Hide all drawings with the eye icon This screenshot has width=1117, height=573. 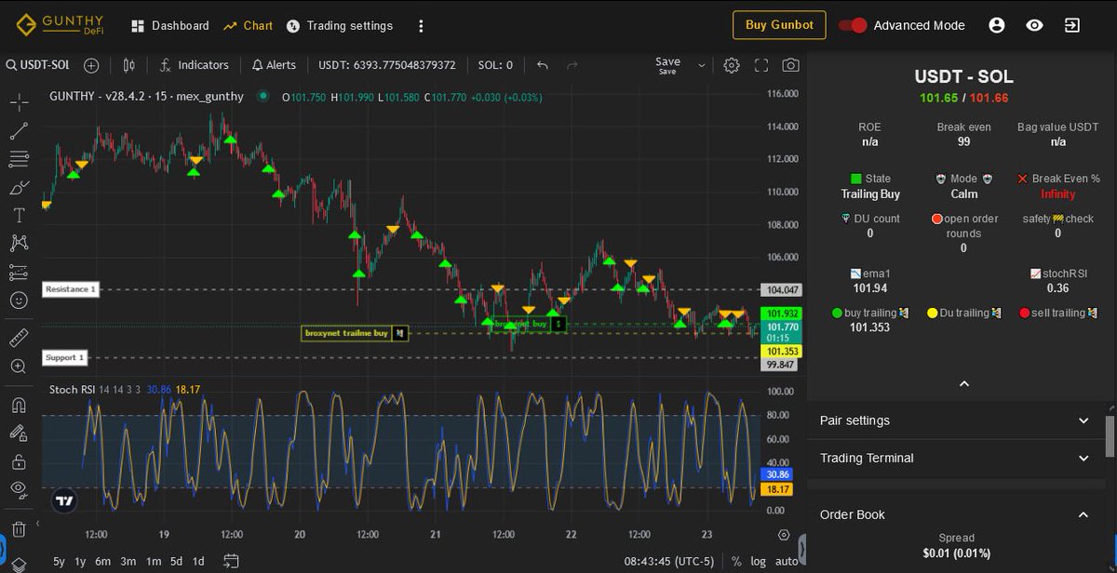pos(19,488)
